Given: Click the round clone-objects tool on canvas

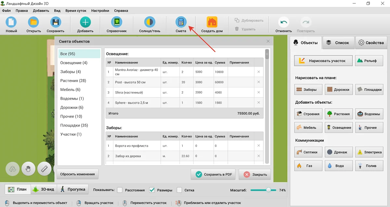Looking at the screenshot, I should tap(12, 169).
